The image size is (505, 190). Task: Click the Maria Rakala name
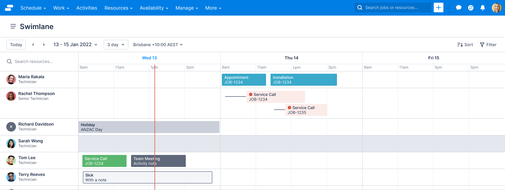coord(31,77)
